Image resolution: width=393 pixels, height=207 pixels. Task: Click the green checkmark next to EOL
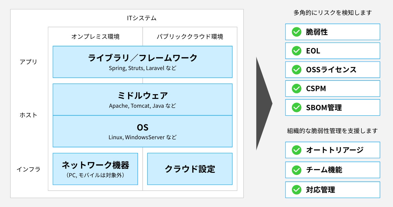point(296,51)
